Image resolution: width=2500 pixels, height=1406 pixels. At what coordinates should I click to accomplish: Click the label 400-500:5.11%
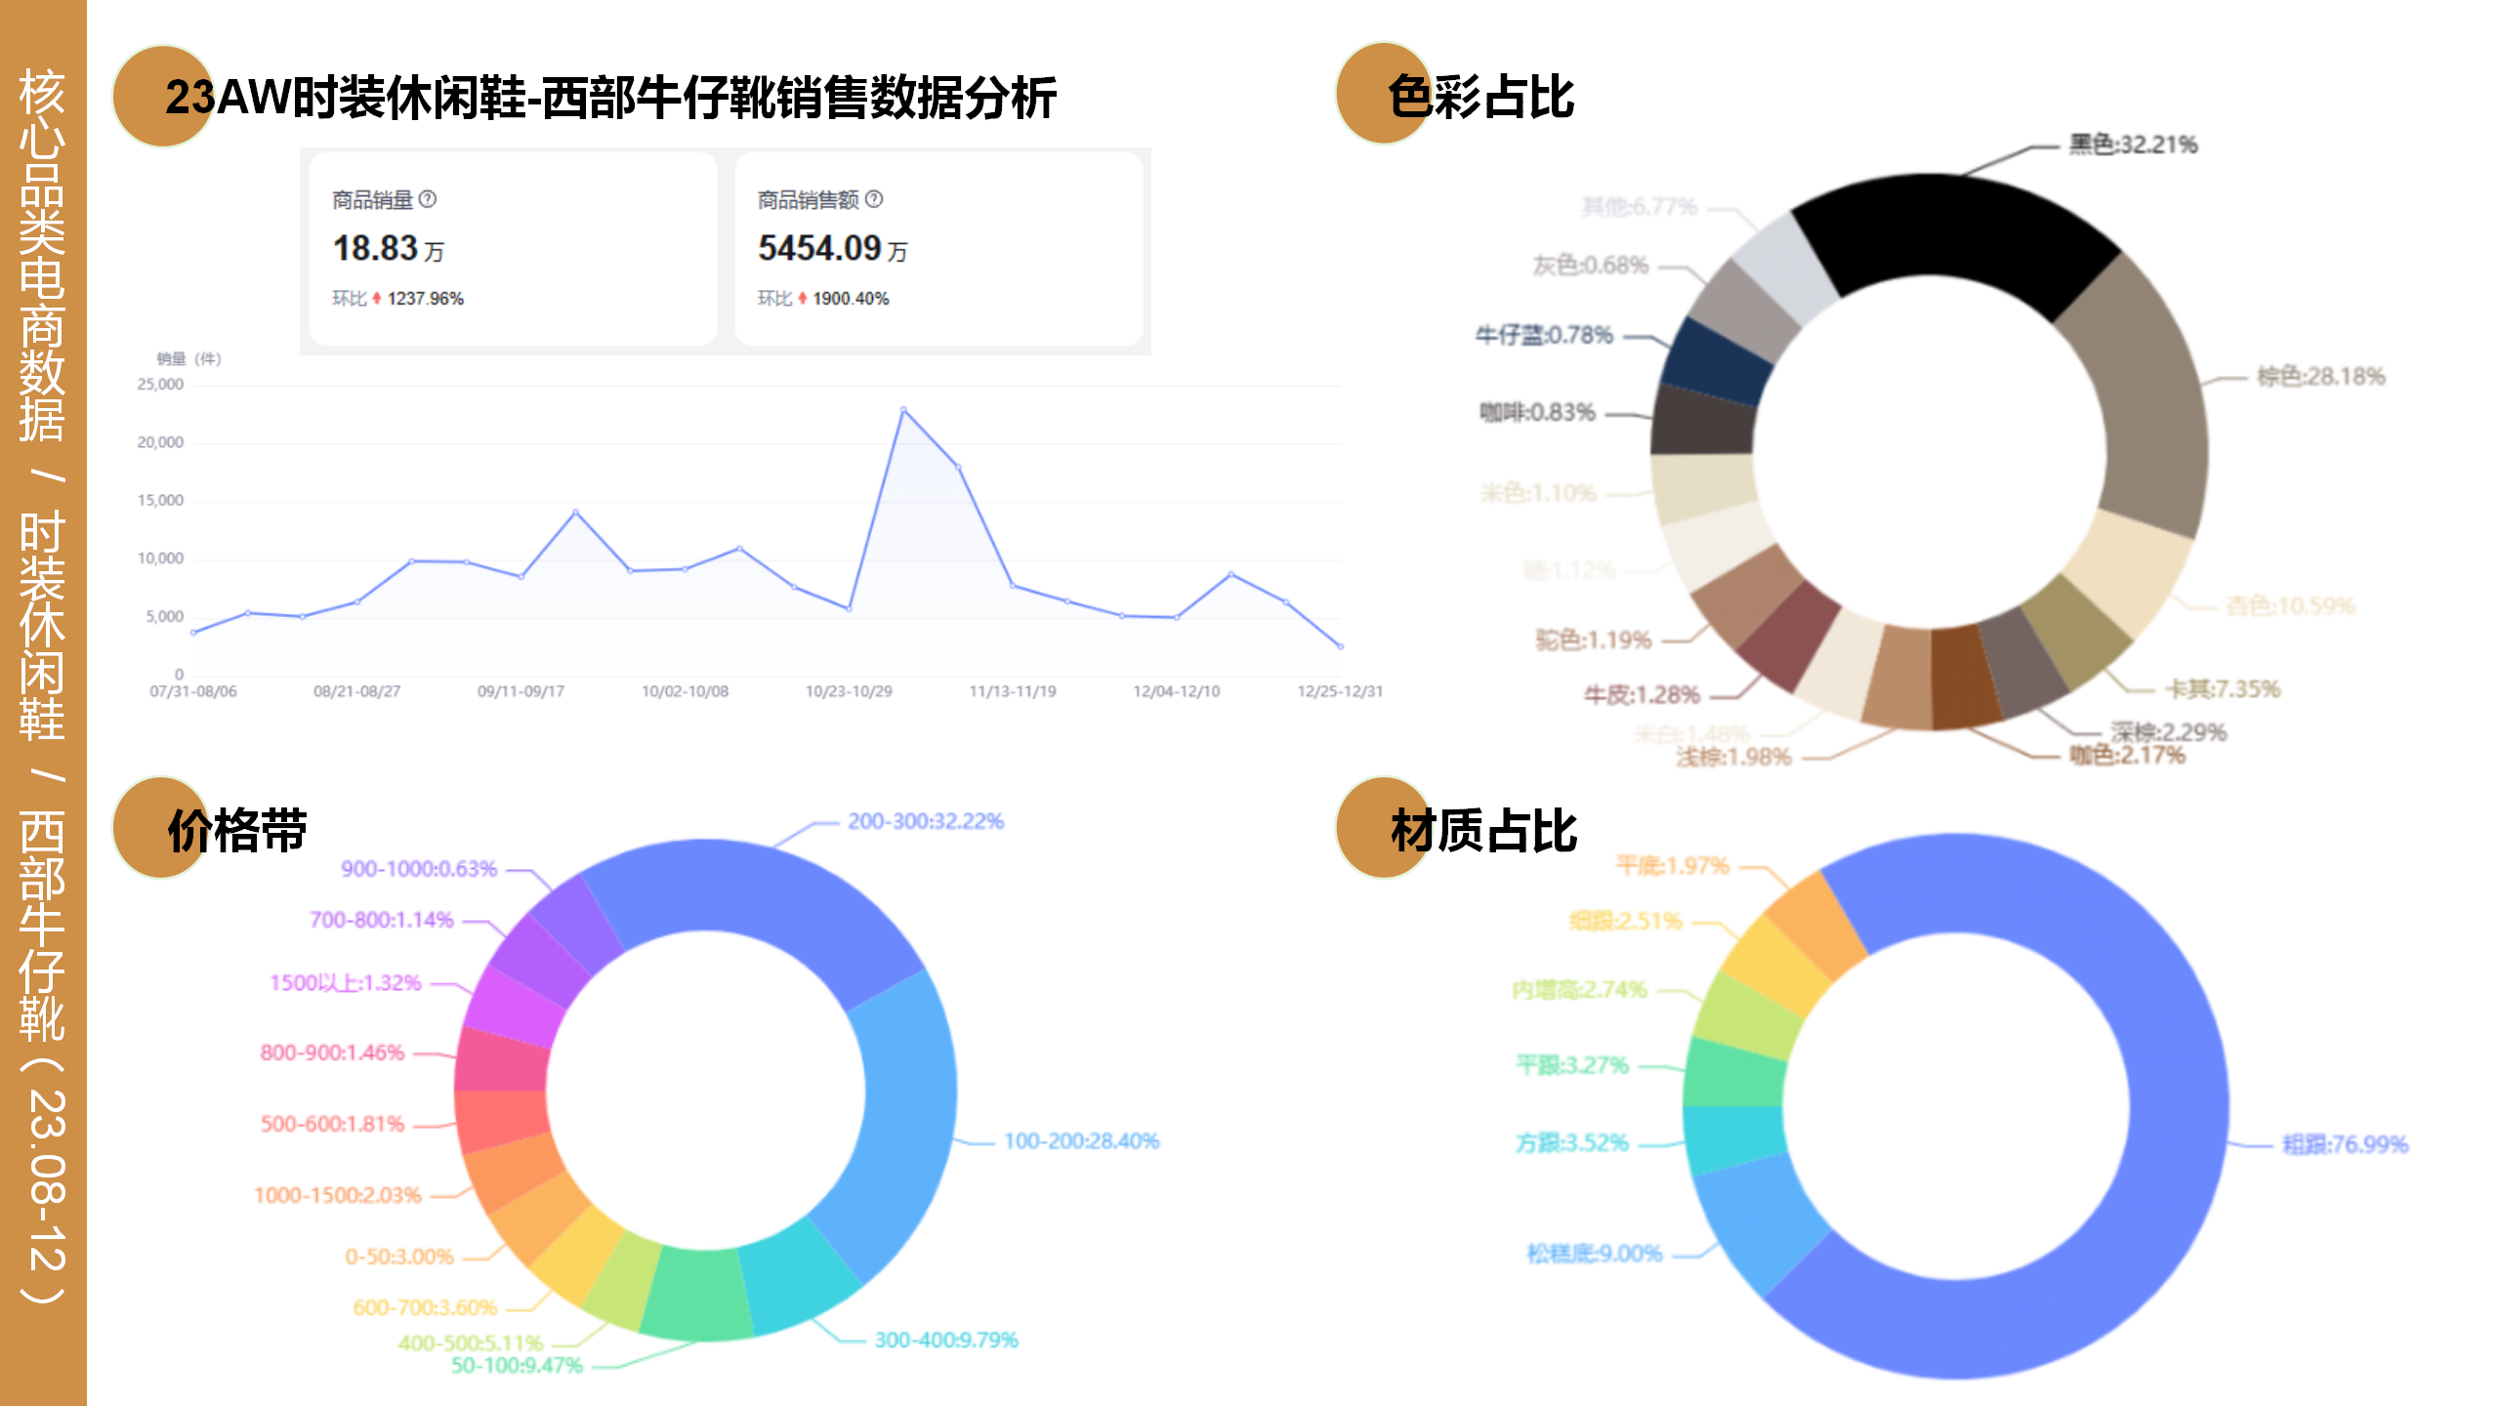point(471,1344)
